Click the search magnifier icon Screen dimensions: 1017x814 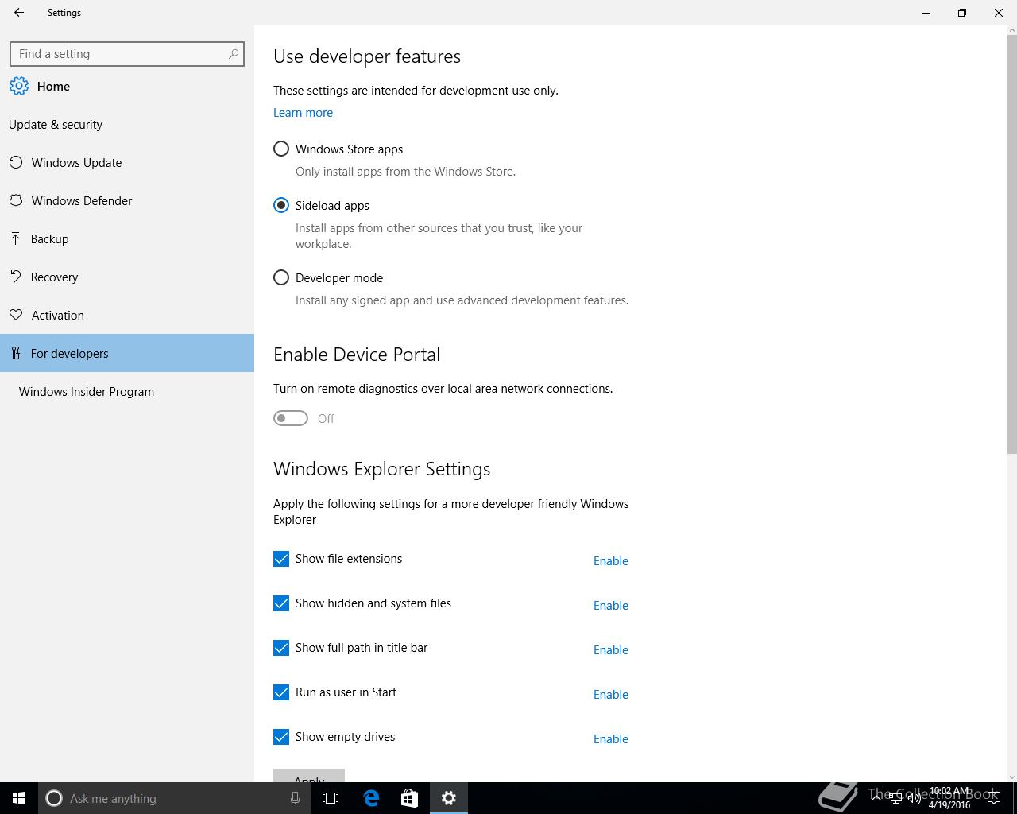pos(234,54)
